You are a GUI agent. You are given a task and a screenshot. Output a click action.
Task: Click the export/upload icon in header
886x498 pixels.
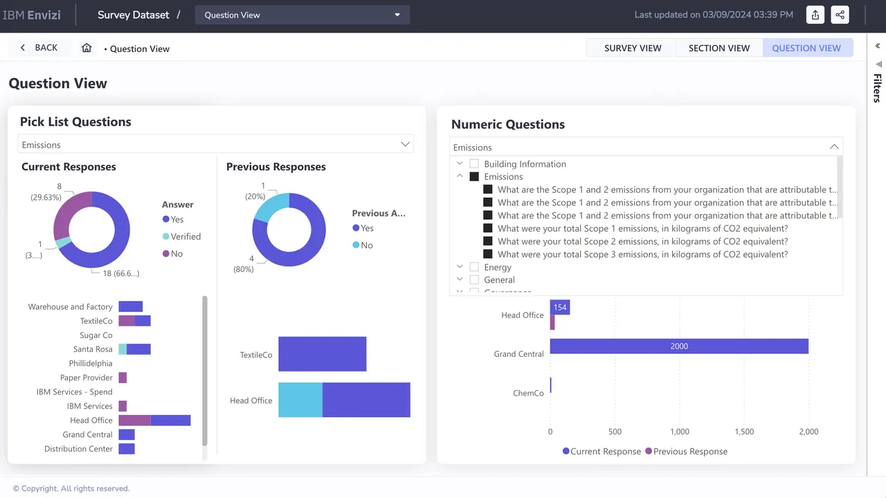coord(815,15)
